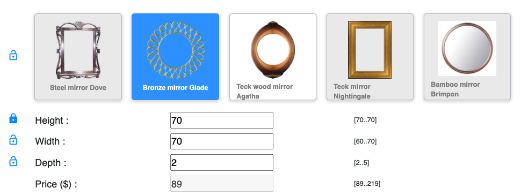Click the bronze circular ring frame image

176,50
